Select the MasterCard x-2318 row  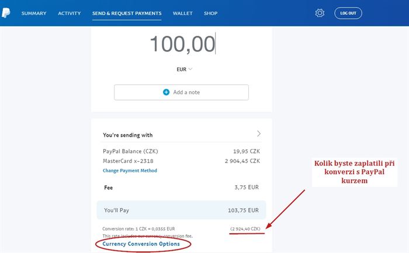[181, 161]
